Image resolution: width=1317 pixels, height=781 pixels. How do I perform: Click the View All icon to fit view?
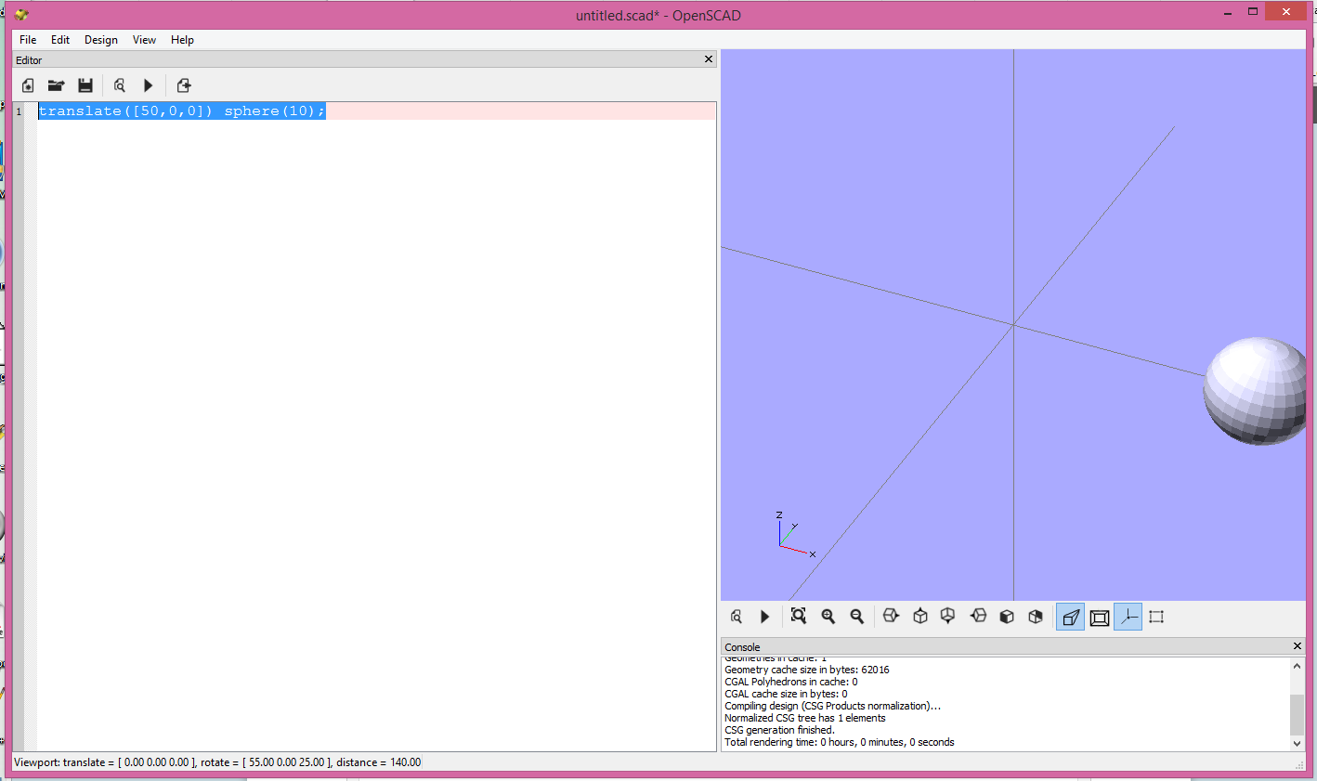point(798,616)
